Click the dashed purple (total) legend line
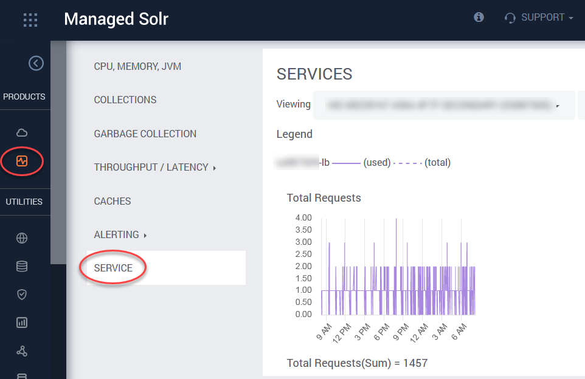 408,163
